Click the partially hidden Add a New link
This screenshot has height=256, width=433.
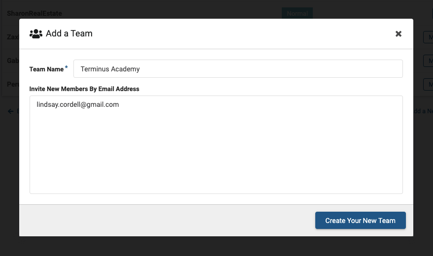tap(423, 111)
